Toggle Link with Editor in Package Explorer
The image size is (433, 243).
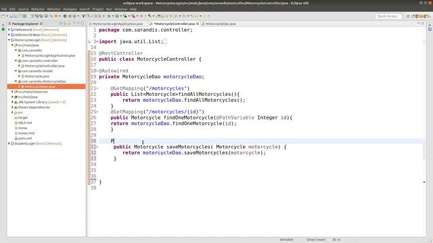pyautogui.click(x=65, y=24)
